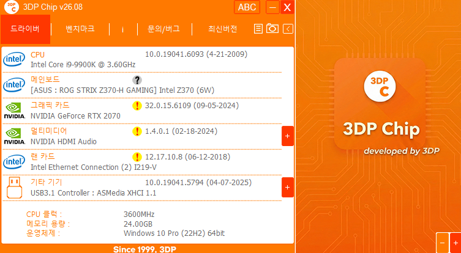Viewport: 461px width, 253px height.
Task: Click the minus button at bottom right
Action: tap(442, 243)
